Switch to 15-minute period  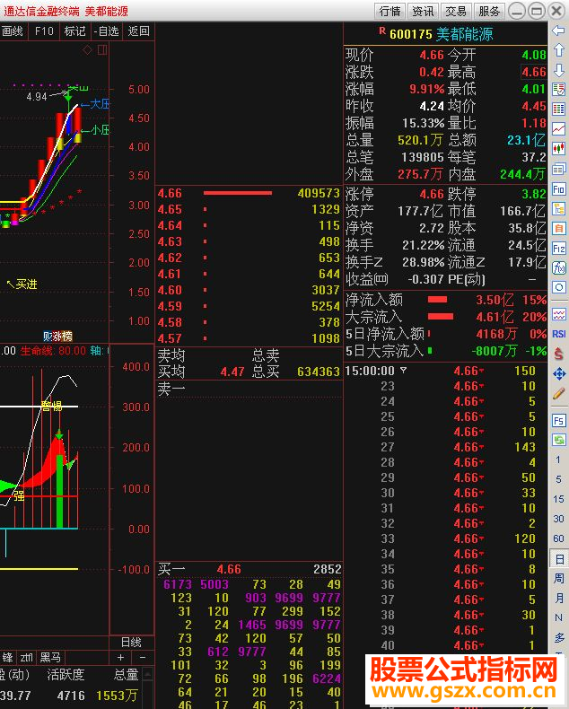(558, 499)
